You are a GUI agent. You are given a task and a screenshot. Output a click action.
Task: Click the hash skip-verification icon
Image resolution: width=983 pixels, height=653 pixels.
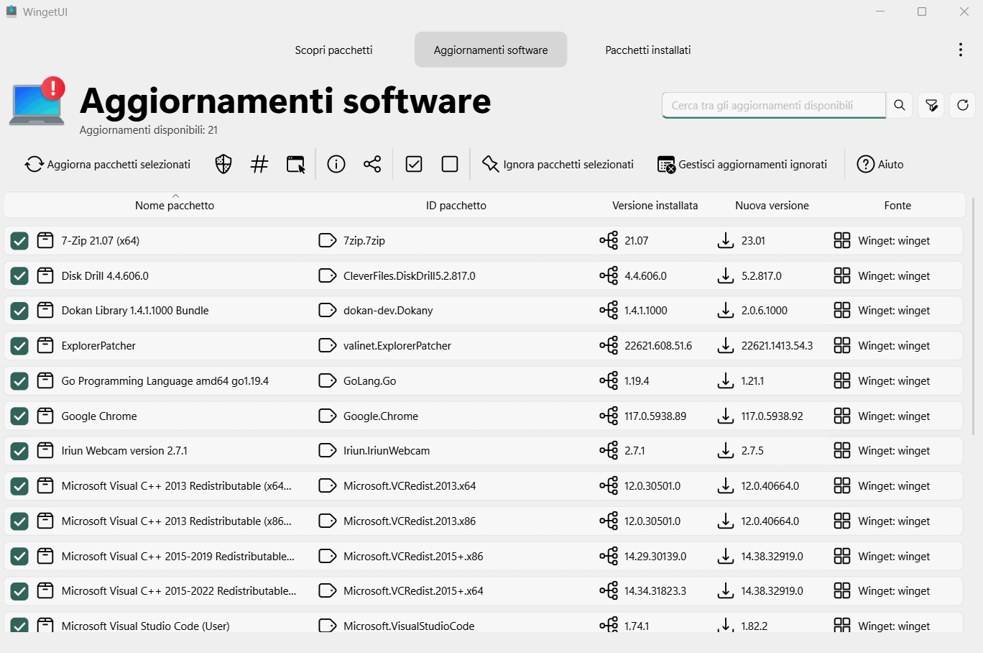pos(259,164)
